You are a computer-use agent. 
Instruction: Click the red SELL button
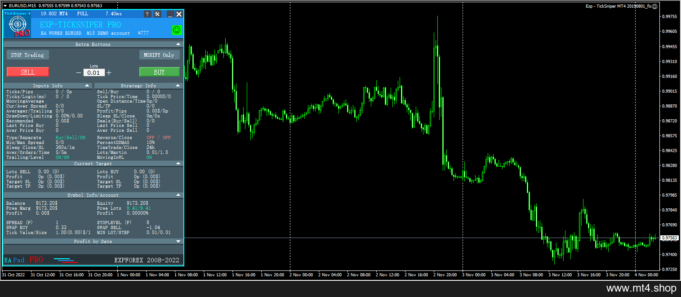click(x=28, y=72)
